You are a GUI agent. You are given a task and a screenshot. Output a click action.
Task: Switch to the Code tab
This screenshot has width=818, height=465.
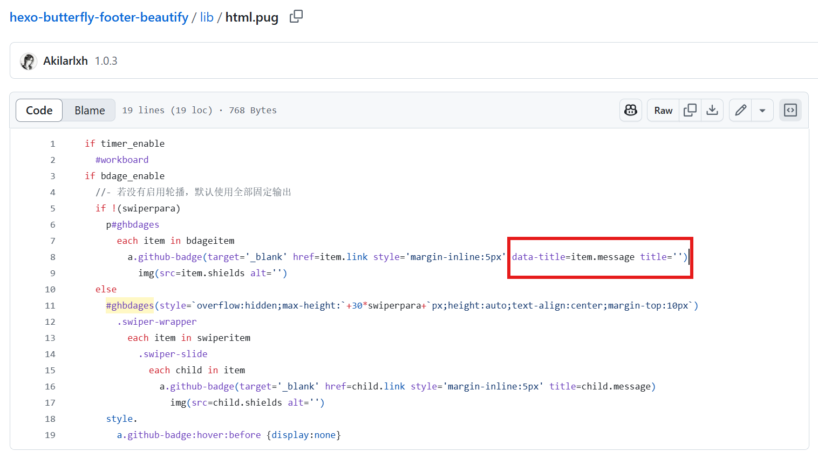(39, 110)
